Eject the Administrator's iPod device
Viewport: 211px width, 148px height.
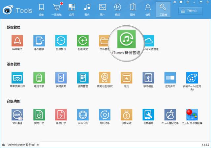coord(38,145)
